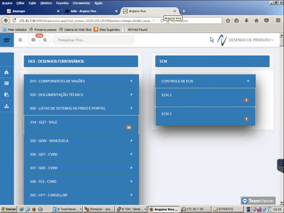Launch Firefox from quick launch bar
Viewport: 284px width, 213px height.
coord(34,209)
